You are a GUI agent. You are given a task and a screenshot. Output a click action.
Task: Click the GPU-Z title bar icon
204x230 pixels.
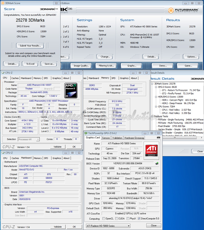86,133
